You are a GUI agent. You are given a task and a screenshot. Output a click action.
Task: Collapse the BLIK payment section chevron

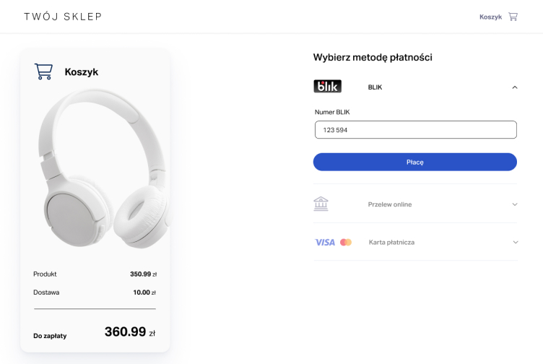click(x=515, y=87)
